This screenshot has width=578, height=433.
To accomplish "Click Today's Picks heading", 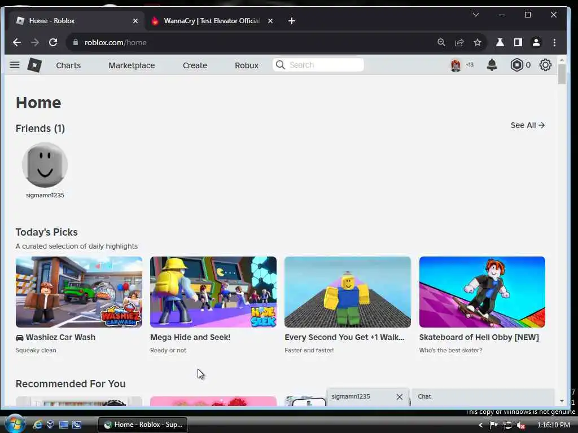I will [46, 232].
